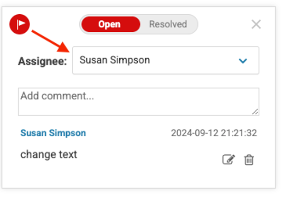Click the timestamp 2024-09-12 21:21:32
The image size is (281, 198).
[x=214, y=133]
